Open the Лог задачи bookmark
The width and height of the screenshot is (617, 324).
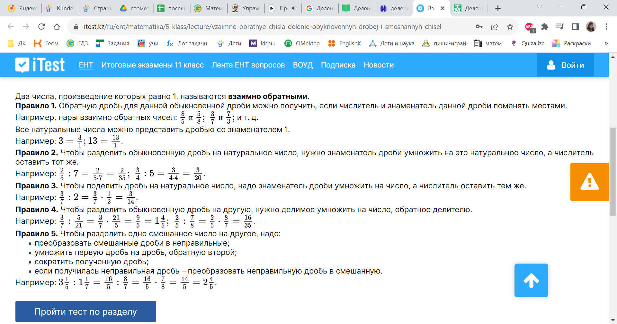[x=187, y=43]
